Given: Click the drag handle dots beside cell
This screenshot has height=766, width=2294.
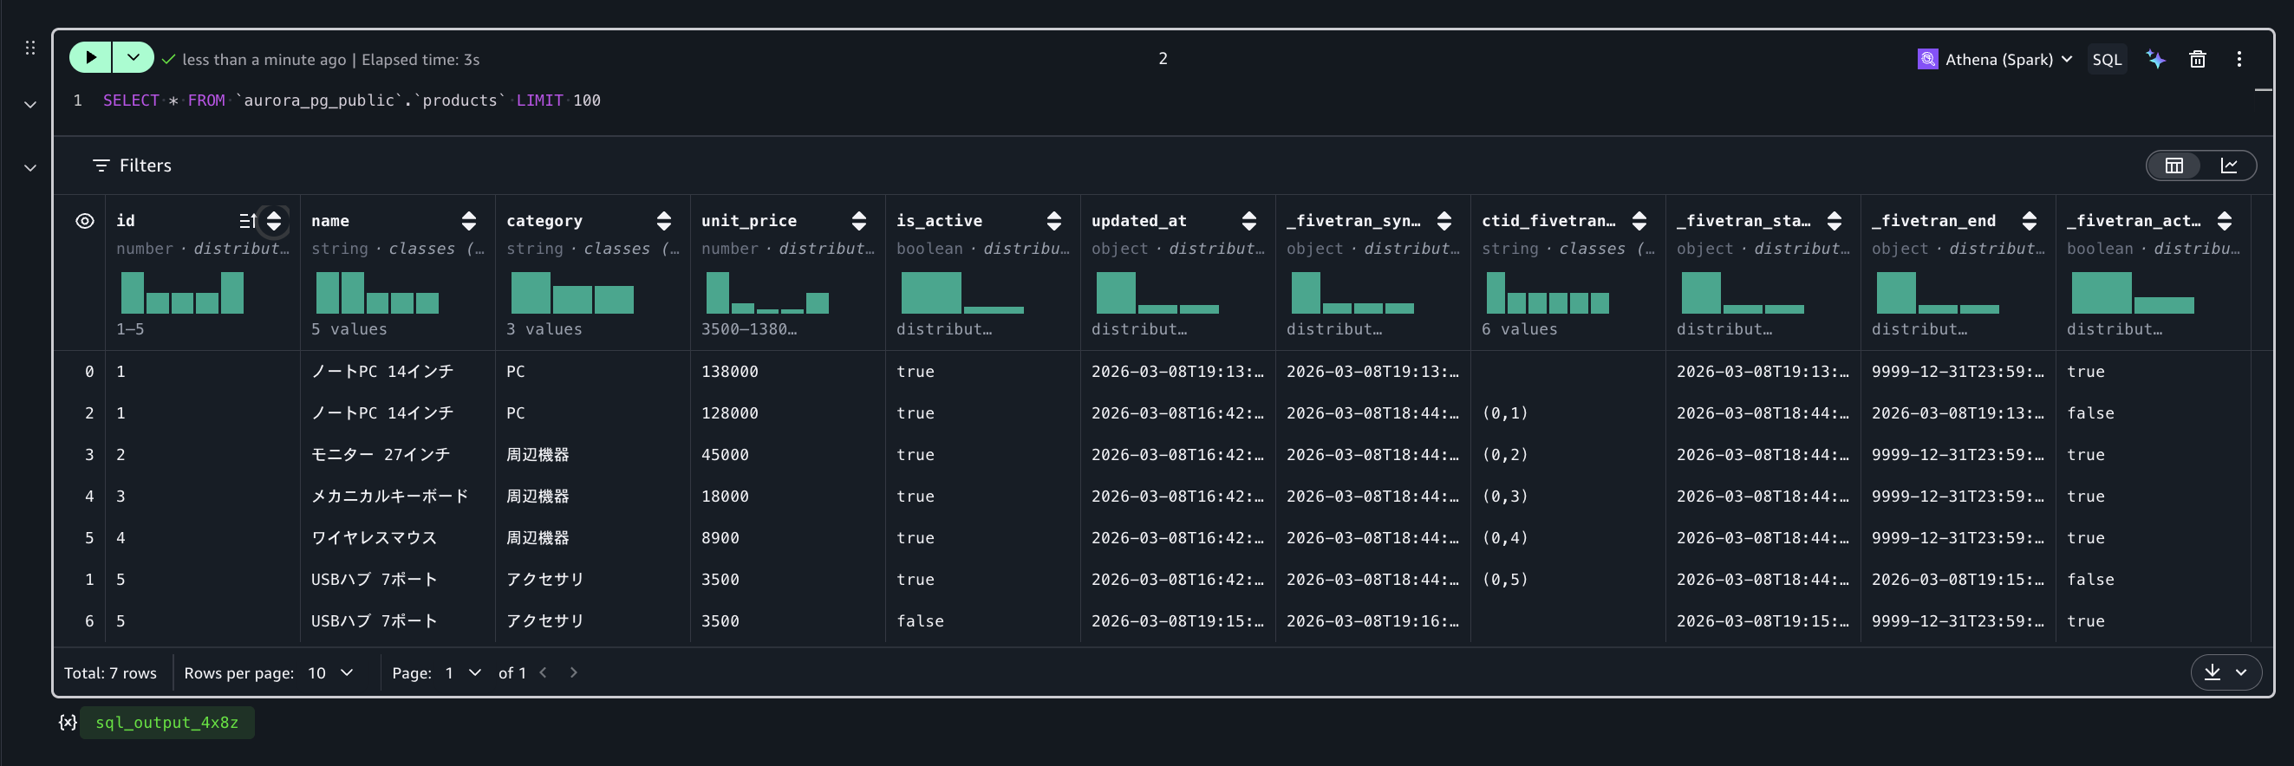Looking at the screenshot, I should [x=30, y=48].
